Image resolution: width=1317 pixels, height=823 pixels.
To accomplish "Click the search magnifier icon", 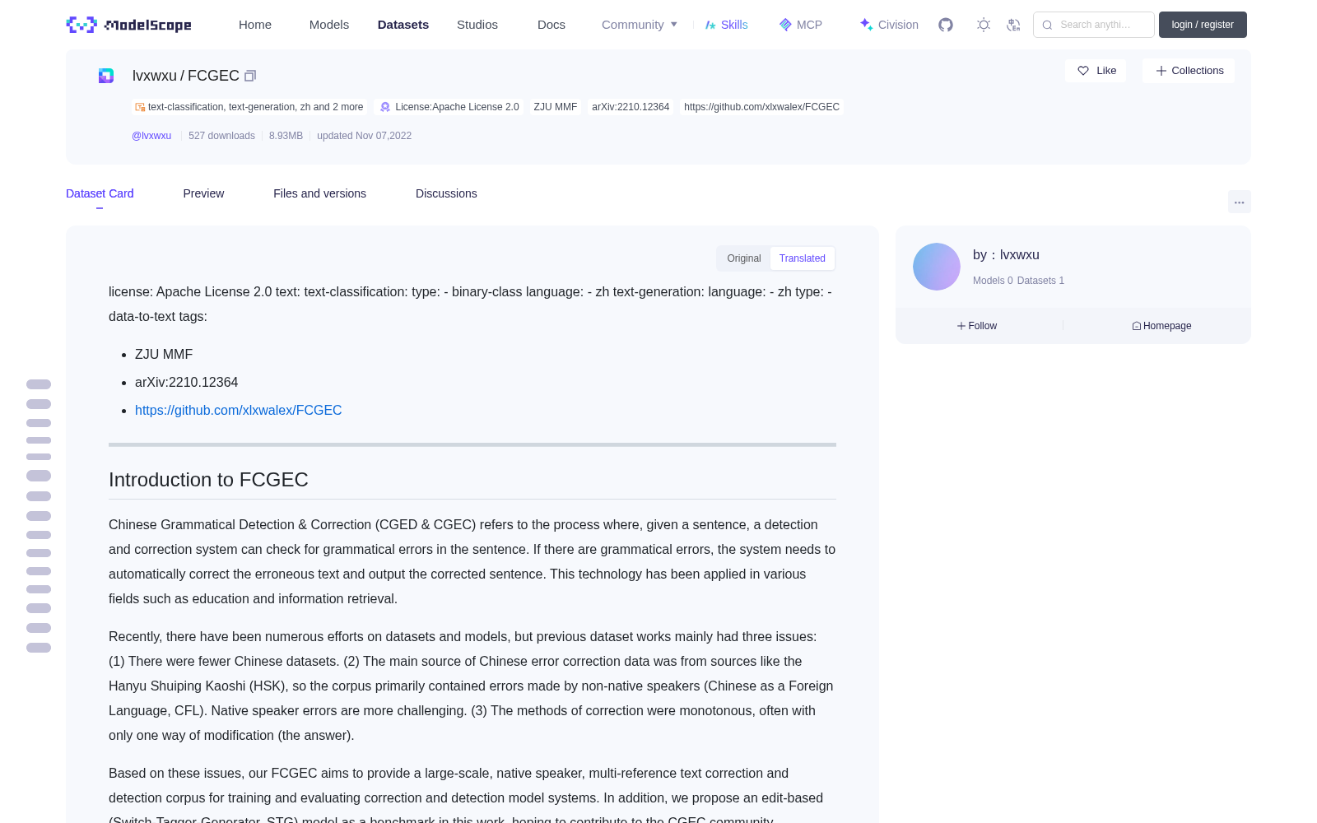I will [1047, 25].
